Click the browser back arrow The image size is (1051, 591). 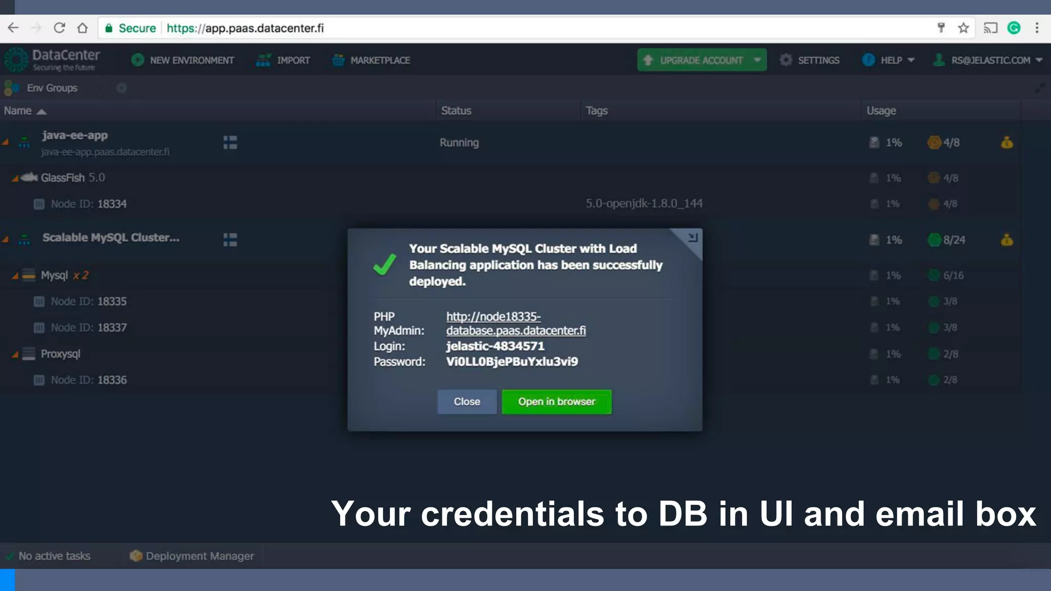(x=13, y=28)
